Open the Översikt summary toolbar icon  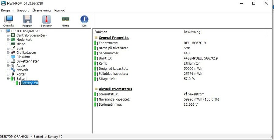(9, 19)
